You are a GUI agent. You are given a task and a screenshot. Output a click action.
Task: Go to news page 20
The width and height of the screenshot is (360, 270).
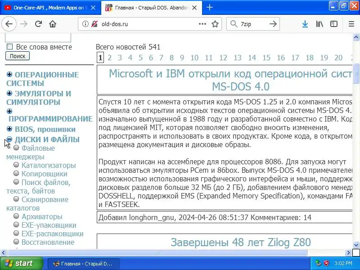pos(338,58)
